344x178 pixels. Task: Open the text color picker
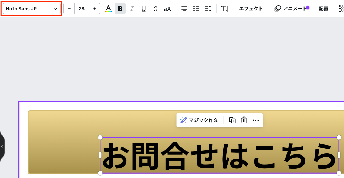tap(108, 9)
